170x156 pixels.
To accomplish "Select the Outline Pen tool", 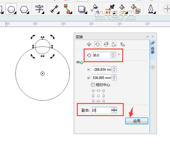I will tap(151, 9).
